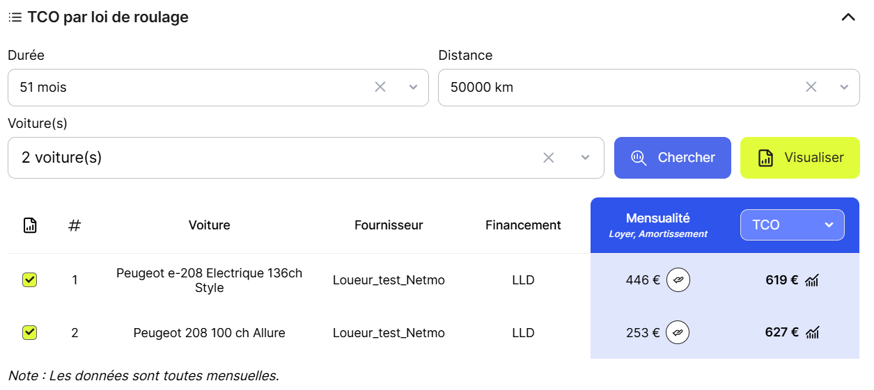Open the TCO column selector dropdown
This screenshot has width=874, height=390.
(792, 225)
